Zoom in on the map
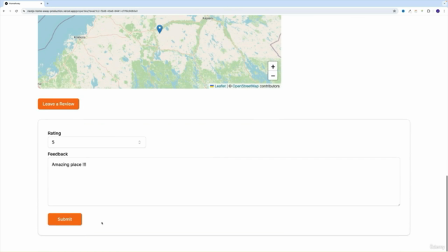The width and height of the screenshot is (448, 252). coord(273,66)
